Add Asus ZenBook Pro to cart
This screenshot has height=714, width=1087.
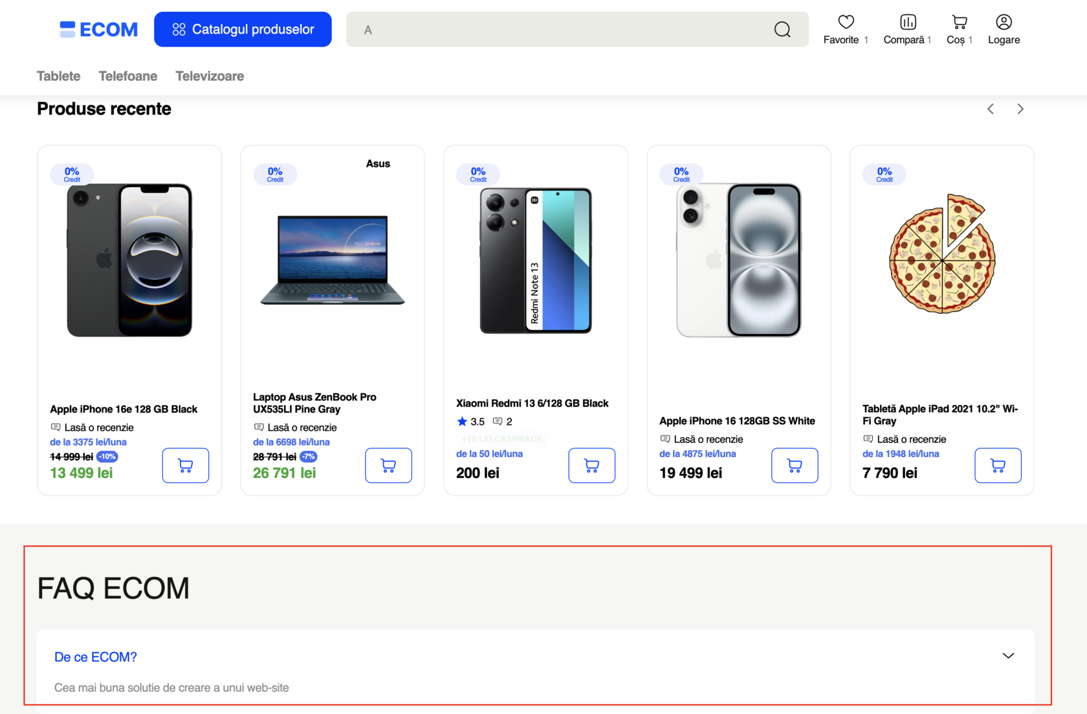(x=388, y=465)
